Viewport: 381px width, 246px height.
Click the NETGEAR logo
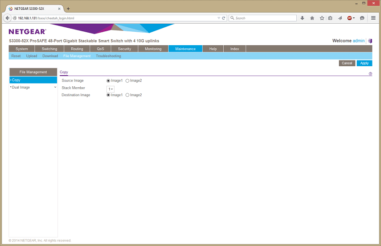coord(27,31)
